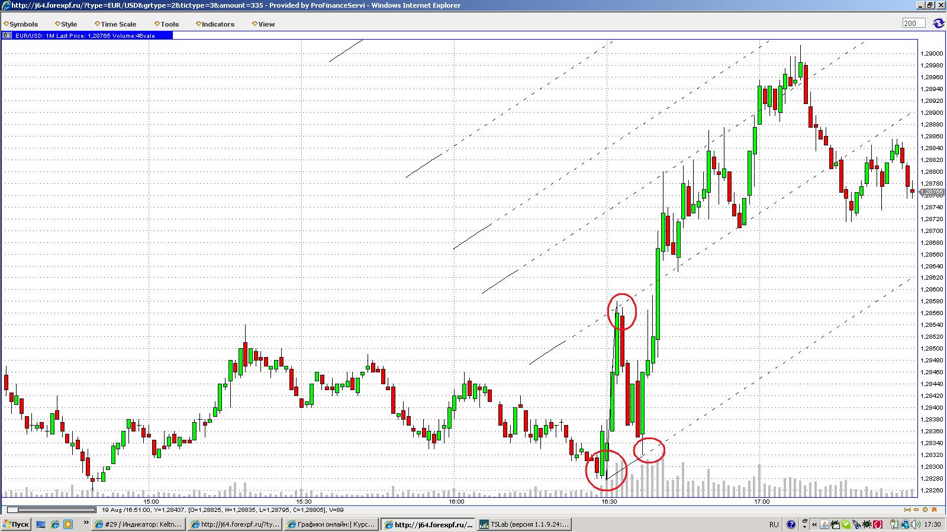The height and width of the screenshot is (532, 947).
Task: Open the Style menu
Action: coord(66,24)
